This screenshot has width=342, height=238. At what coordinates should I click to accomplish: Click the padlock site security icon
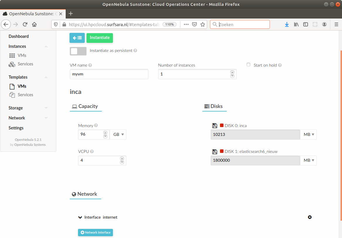[x=64, y=24]
